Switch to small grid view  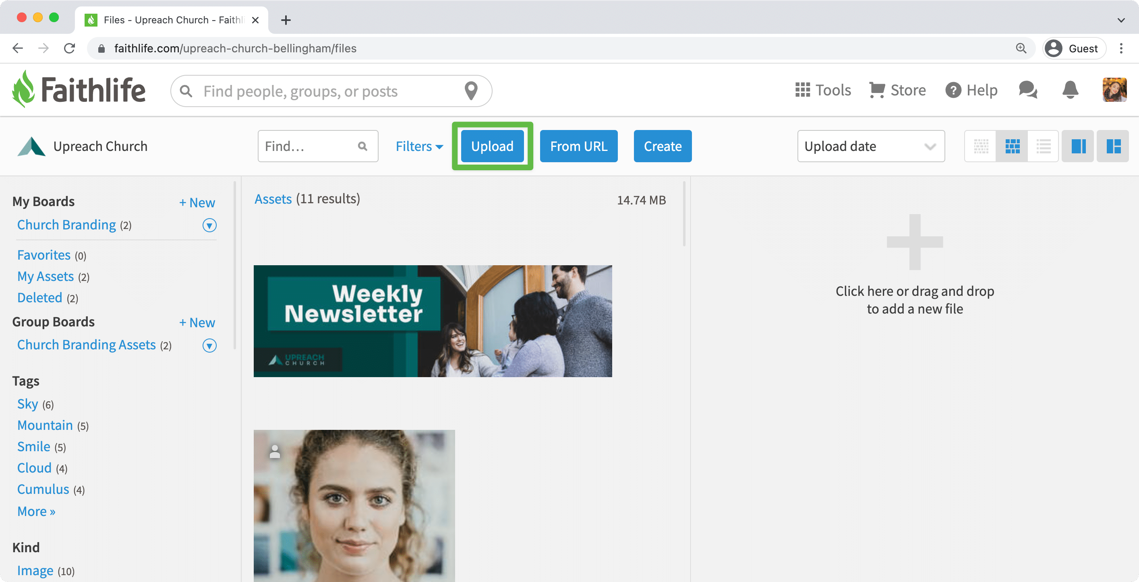[981, 146]
